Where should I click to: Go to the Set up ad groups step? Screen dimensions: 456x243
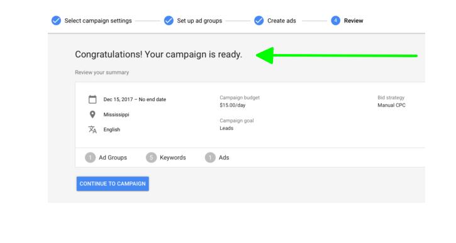click(199, 21)
